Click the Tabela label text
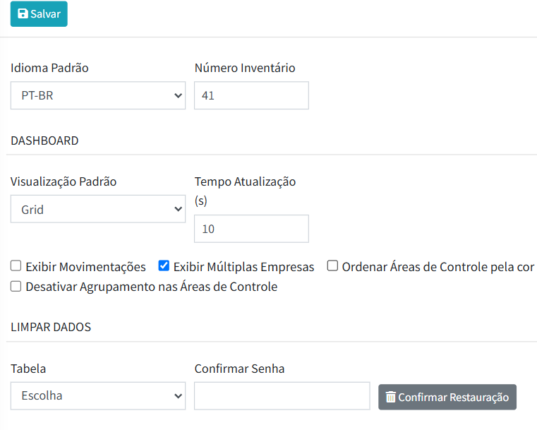The width and height of the screenshot is (537, 430). pyautogui.click(x=28, y=369)
